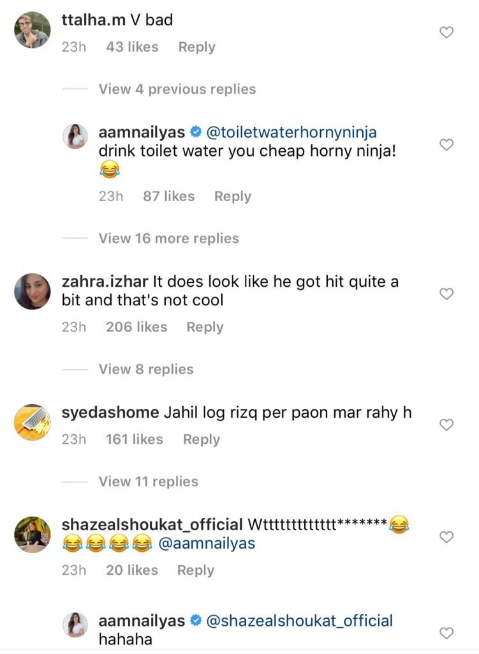Like aamnailyas's toilet water reply
The image size is (479, 654).
pyautogui.click(x=447, y=144)
